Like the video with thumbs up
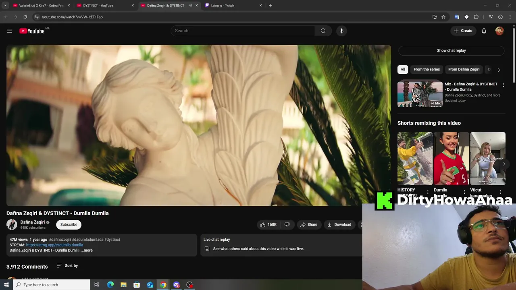The image size is (516, 290). pyautogui.click(x=269, y=225)
